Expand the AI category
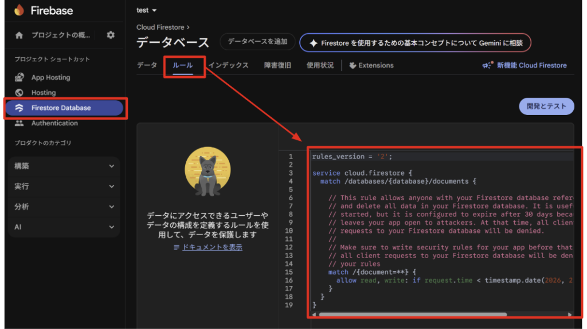This screenshot has width=587, height=329. [x=64, y=227]
